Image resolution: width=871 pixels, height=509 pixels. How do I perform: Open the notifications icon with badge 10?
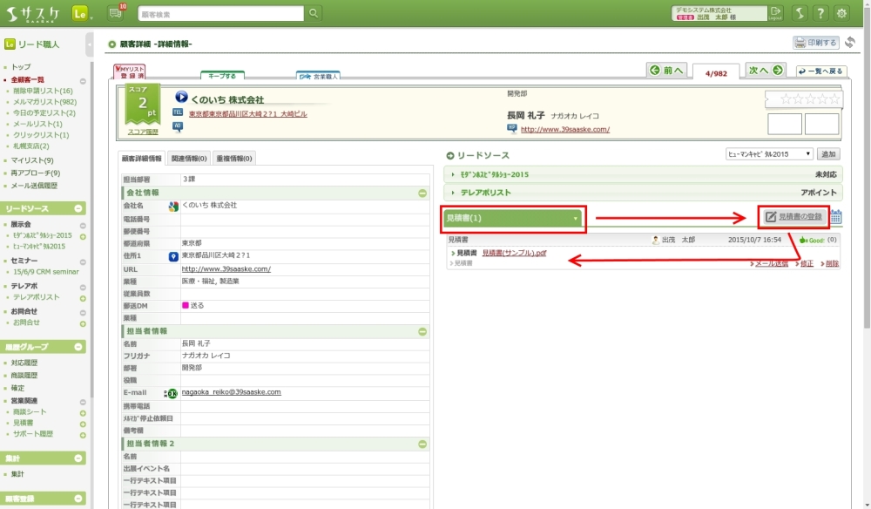tap(116, 13)
